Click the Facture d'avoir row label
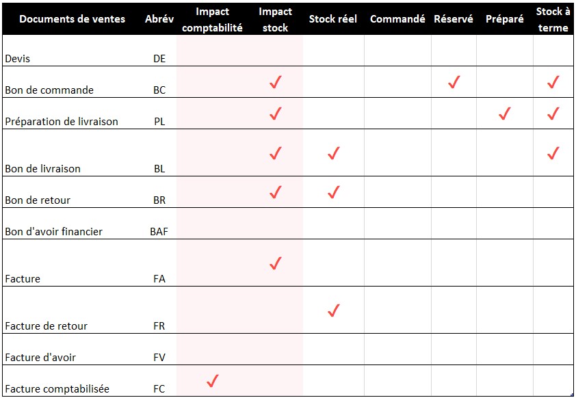This screenshot has height=398, width=576. [x=40, y=358]
